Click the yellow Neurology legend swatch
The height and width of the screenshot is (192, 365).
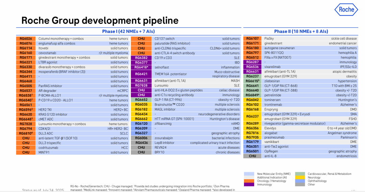pos(300,178)
